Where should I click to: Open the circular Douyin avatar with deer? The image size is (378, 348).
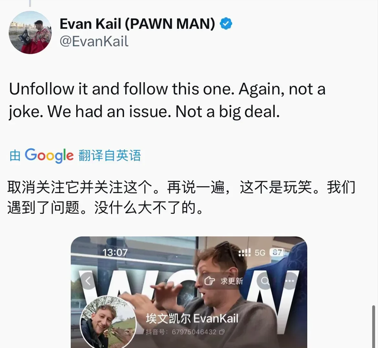click(108, 322)
